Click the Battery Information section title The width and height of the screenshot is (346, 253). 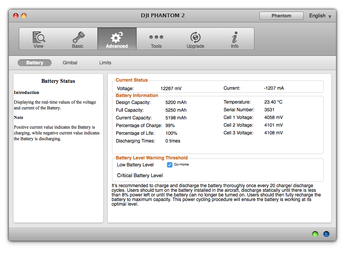[137, 96]
